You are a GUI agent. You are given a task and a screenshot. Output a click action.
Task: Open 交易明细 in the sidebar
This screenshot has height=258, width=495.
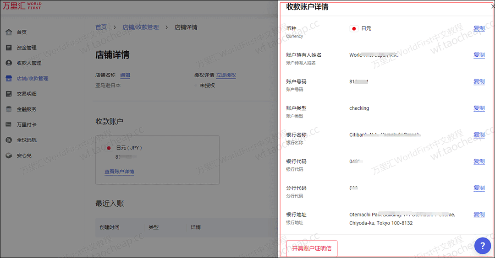(x=27, y=94)
